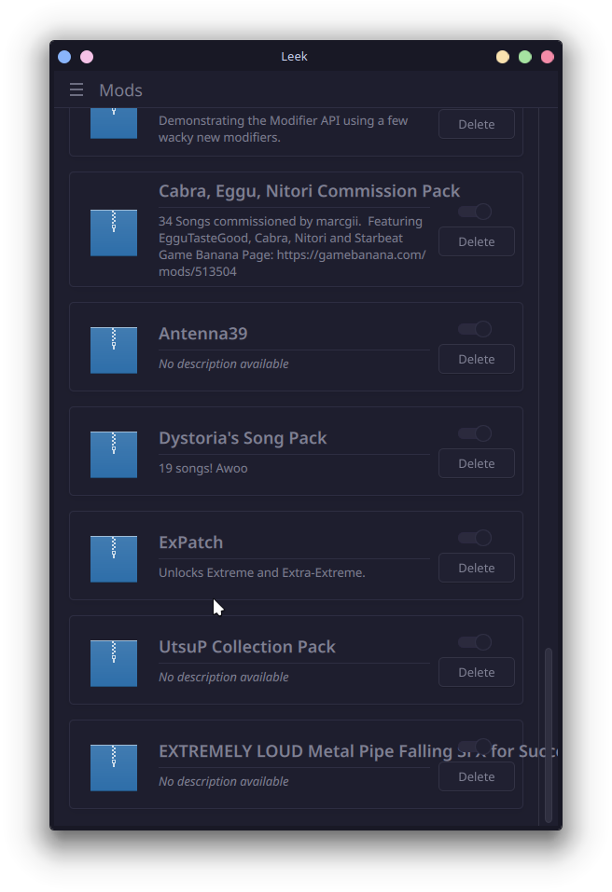Delete the ExPatch mod
Screen dimensions: 612x892
click(x=476, y=568)
